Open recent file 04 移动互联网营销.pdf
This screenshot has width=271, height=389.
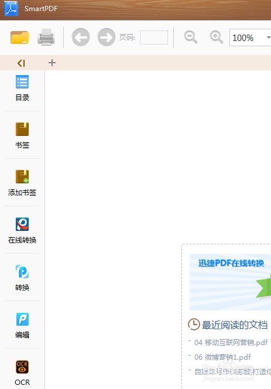point(231,343)
